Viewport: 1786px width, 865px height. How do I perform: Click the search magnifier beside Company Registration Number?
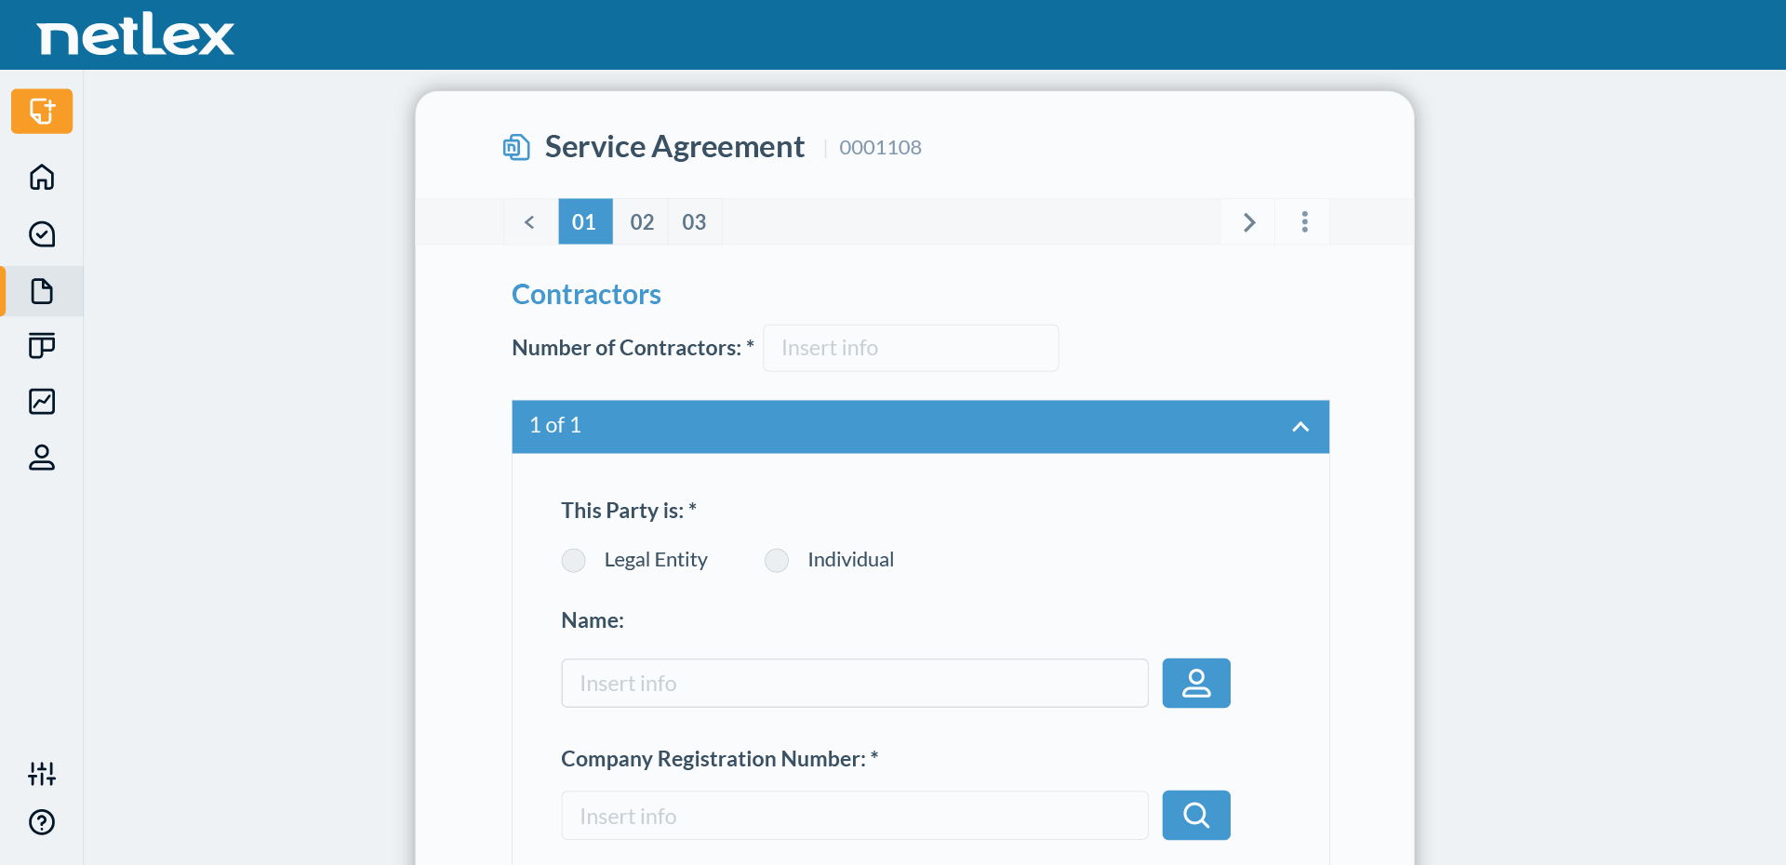[x=1196, y=815]
